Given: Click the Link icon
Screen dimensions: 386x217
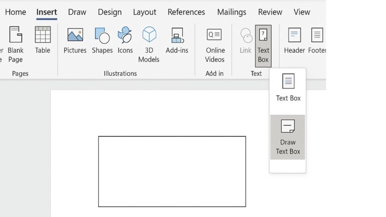Looking at the screenshot, I should tap(246, 40).
